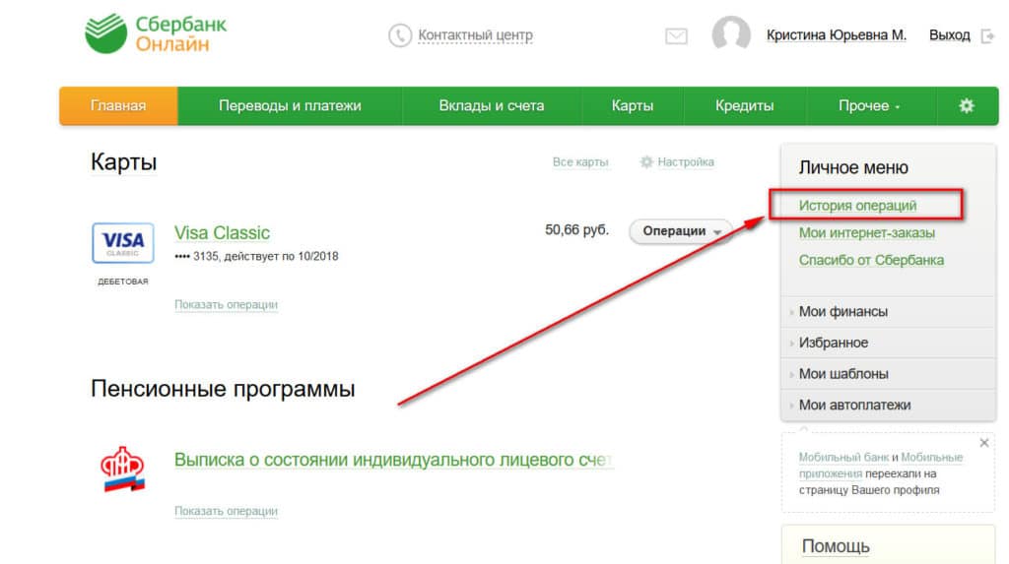Click the Visa Classic card icon
Screen dimensions: 1009x564
(x=122, y=242)
